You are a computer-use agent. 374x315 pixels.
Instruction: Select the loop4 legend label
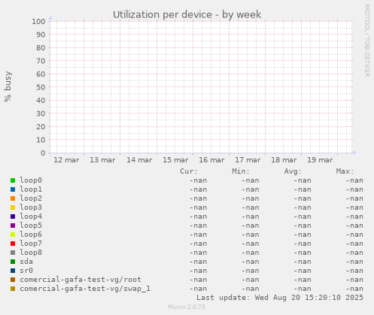coord(31,217)
